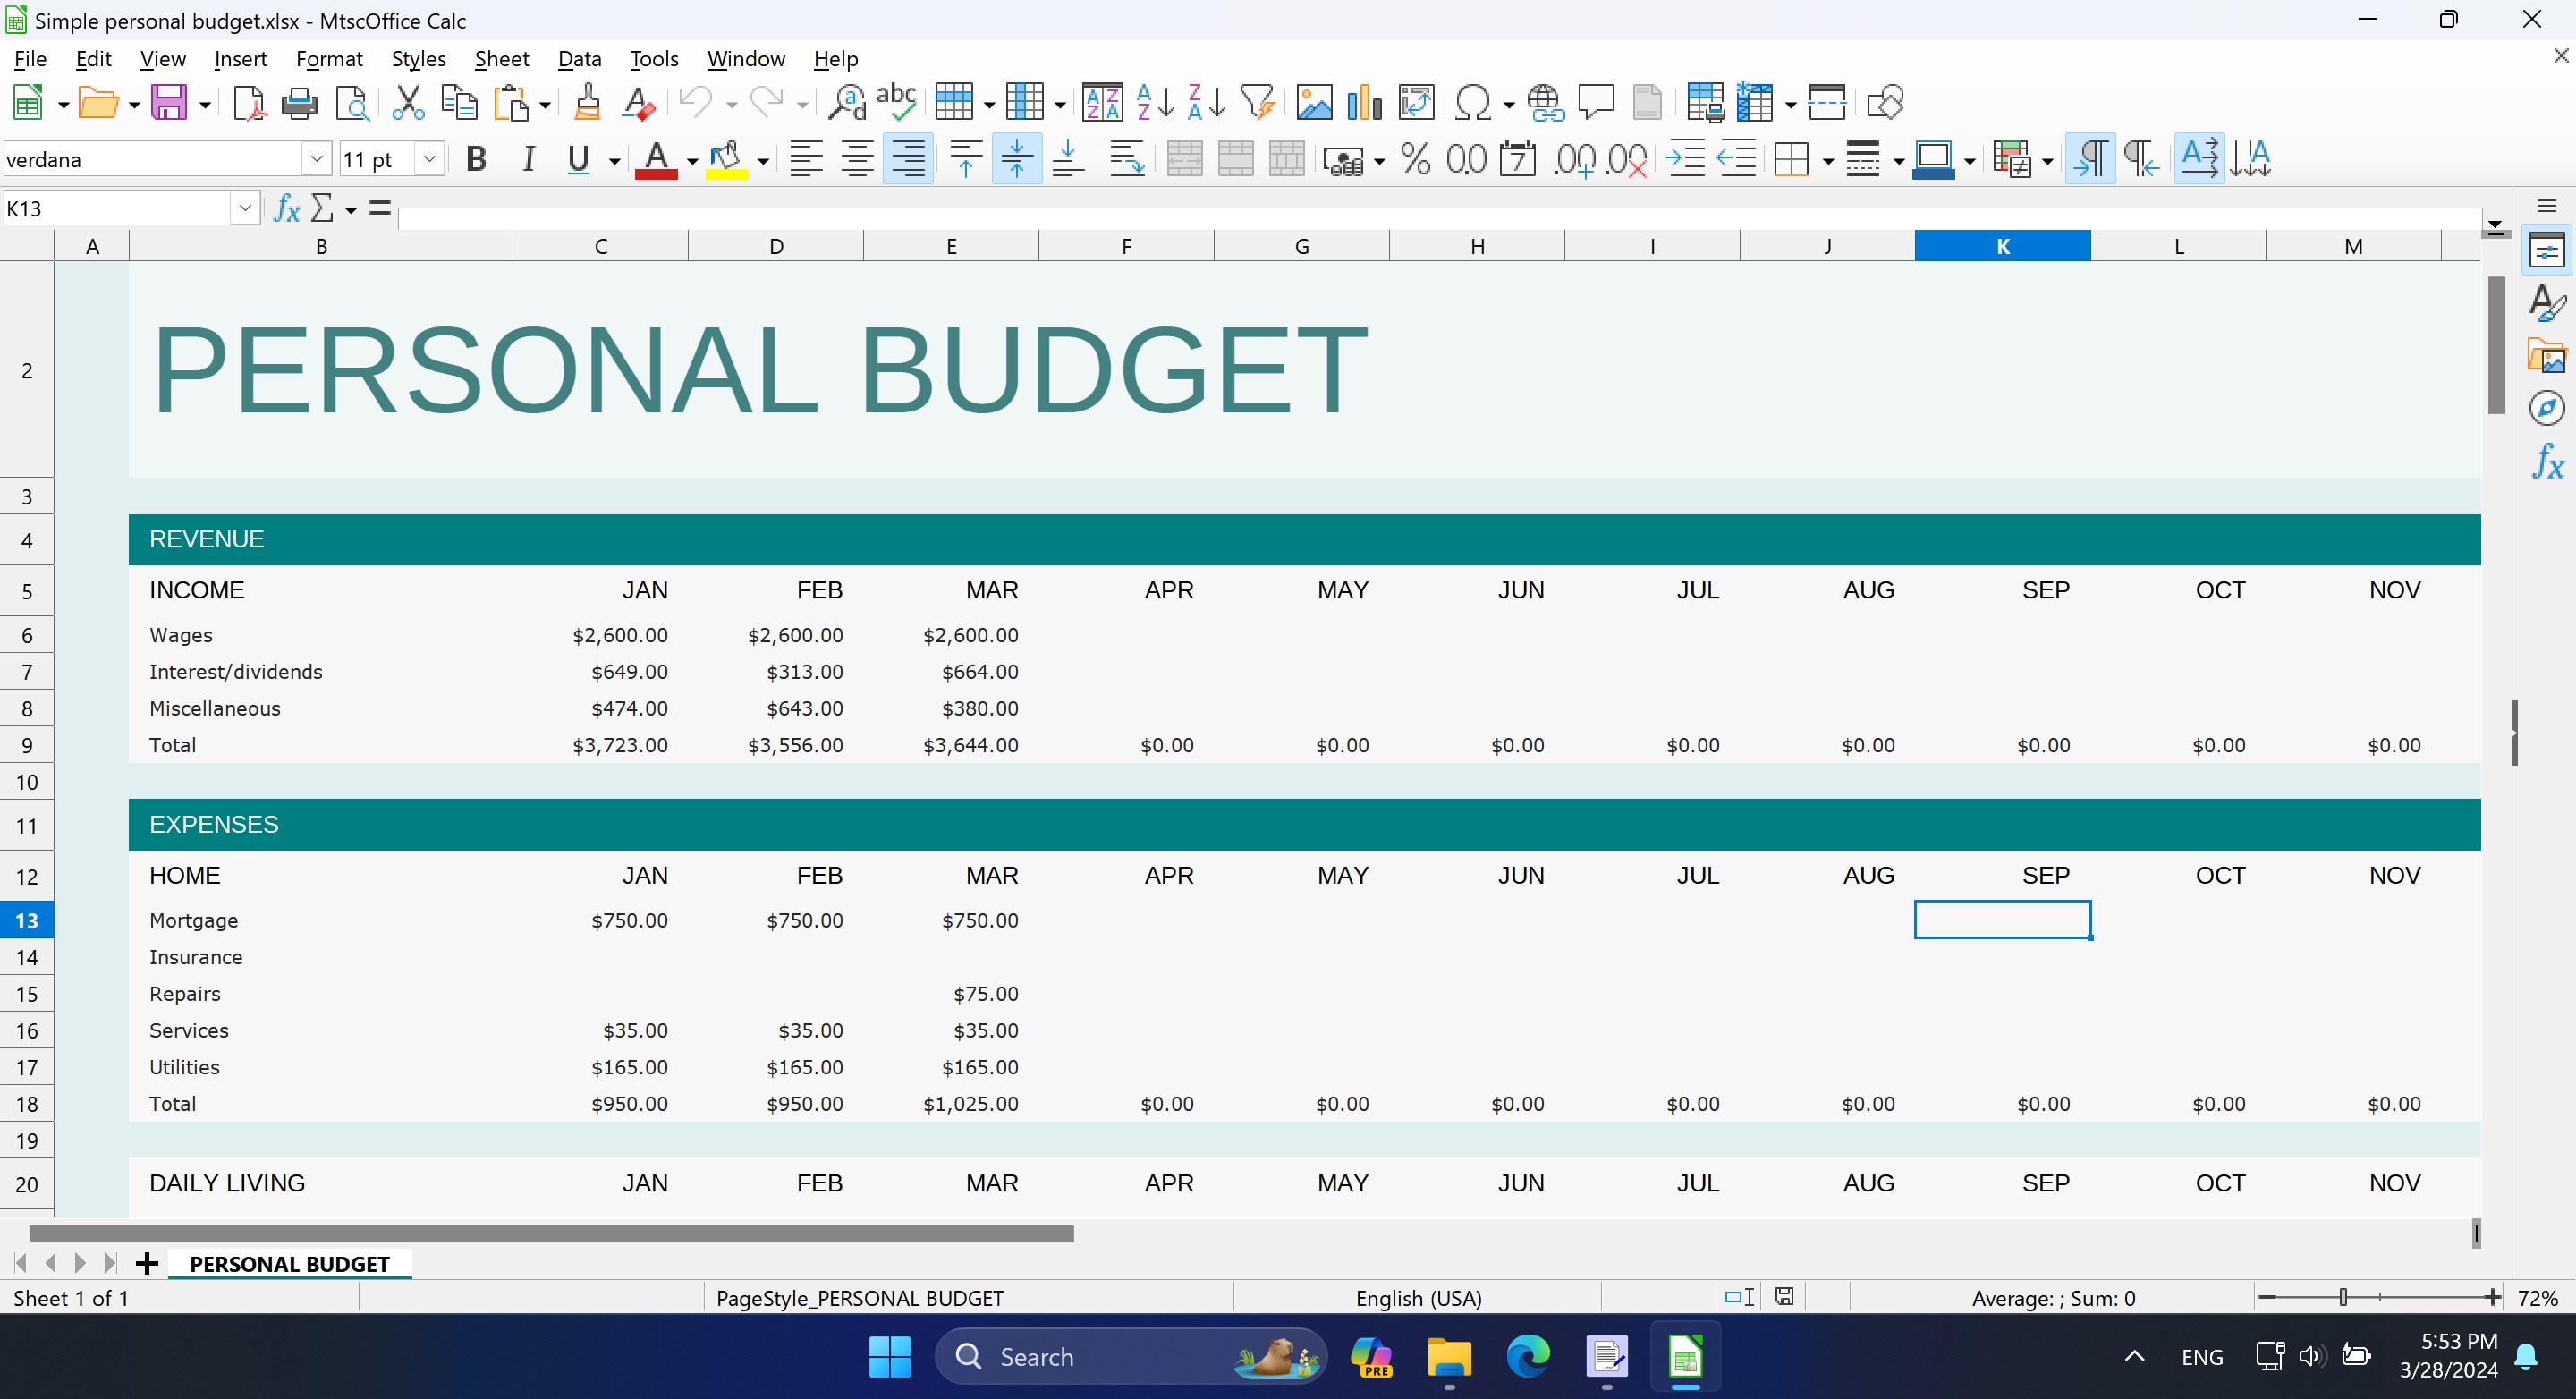
Task: Export the budget as PDF
Action: pyautogui.click(x=249, y=102)
